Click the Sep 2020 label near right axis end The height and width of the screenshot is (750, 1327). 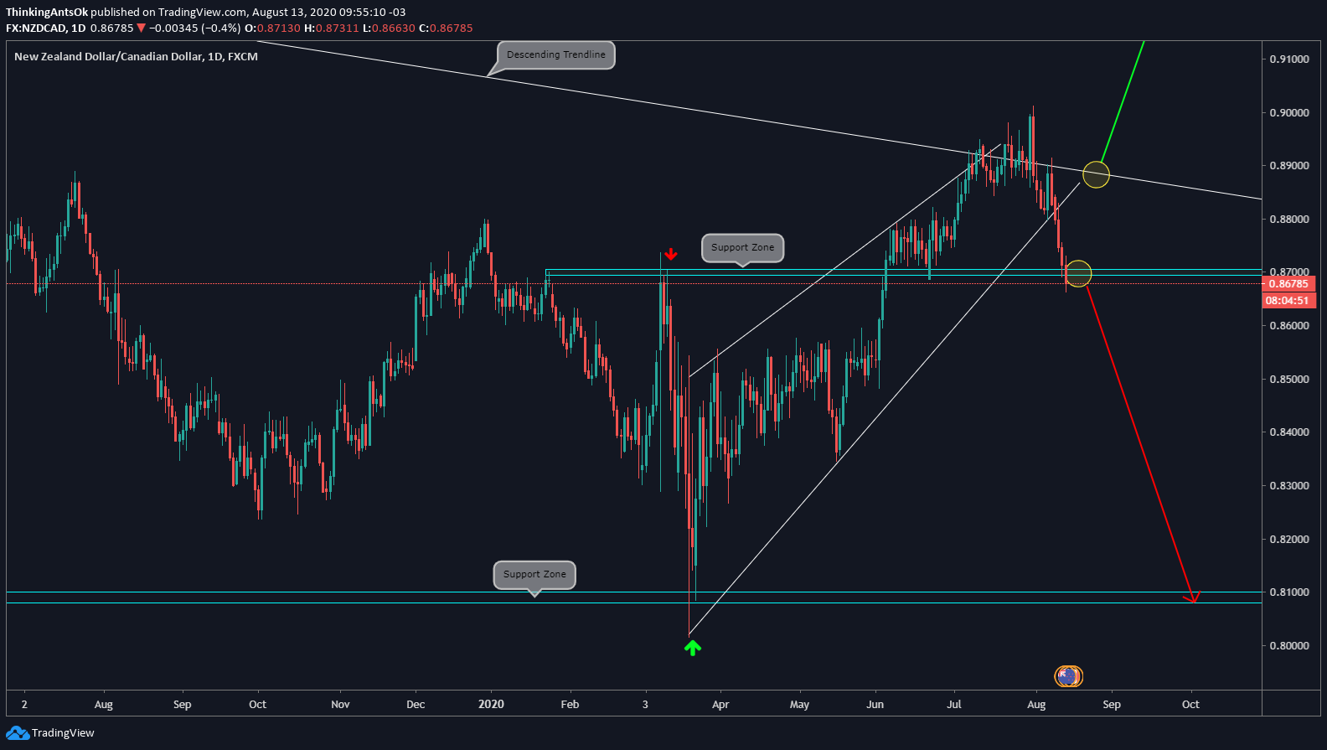coord(1112,705)
